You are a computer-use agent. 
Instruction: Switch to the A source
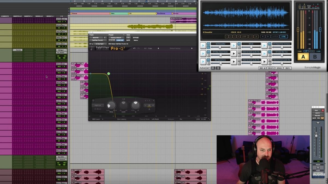point(303,57)
